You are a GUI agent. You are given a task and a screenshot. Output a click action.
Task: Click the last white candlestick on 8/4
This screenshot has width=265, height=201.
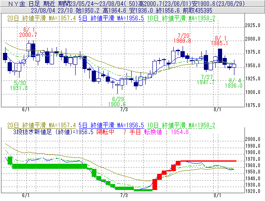pos(234,66)
